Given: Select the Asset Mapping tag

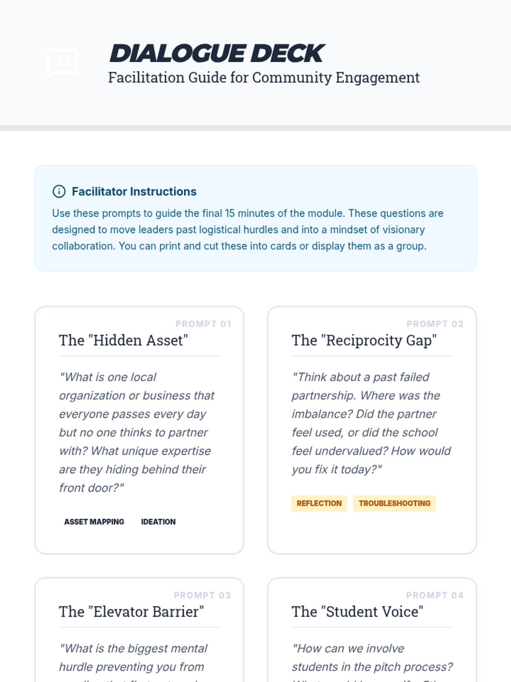Looking at the screenshot, I should coord(94,522).
